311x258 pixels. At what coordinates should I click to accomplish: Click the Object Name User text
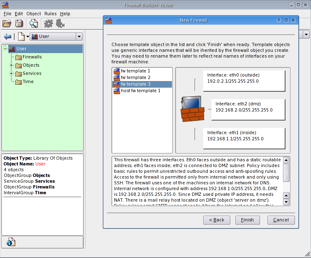pos(40,164)
